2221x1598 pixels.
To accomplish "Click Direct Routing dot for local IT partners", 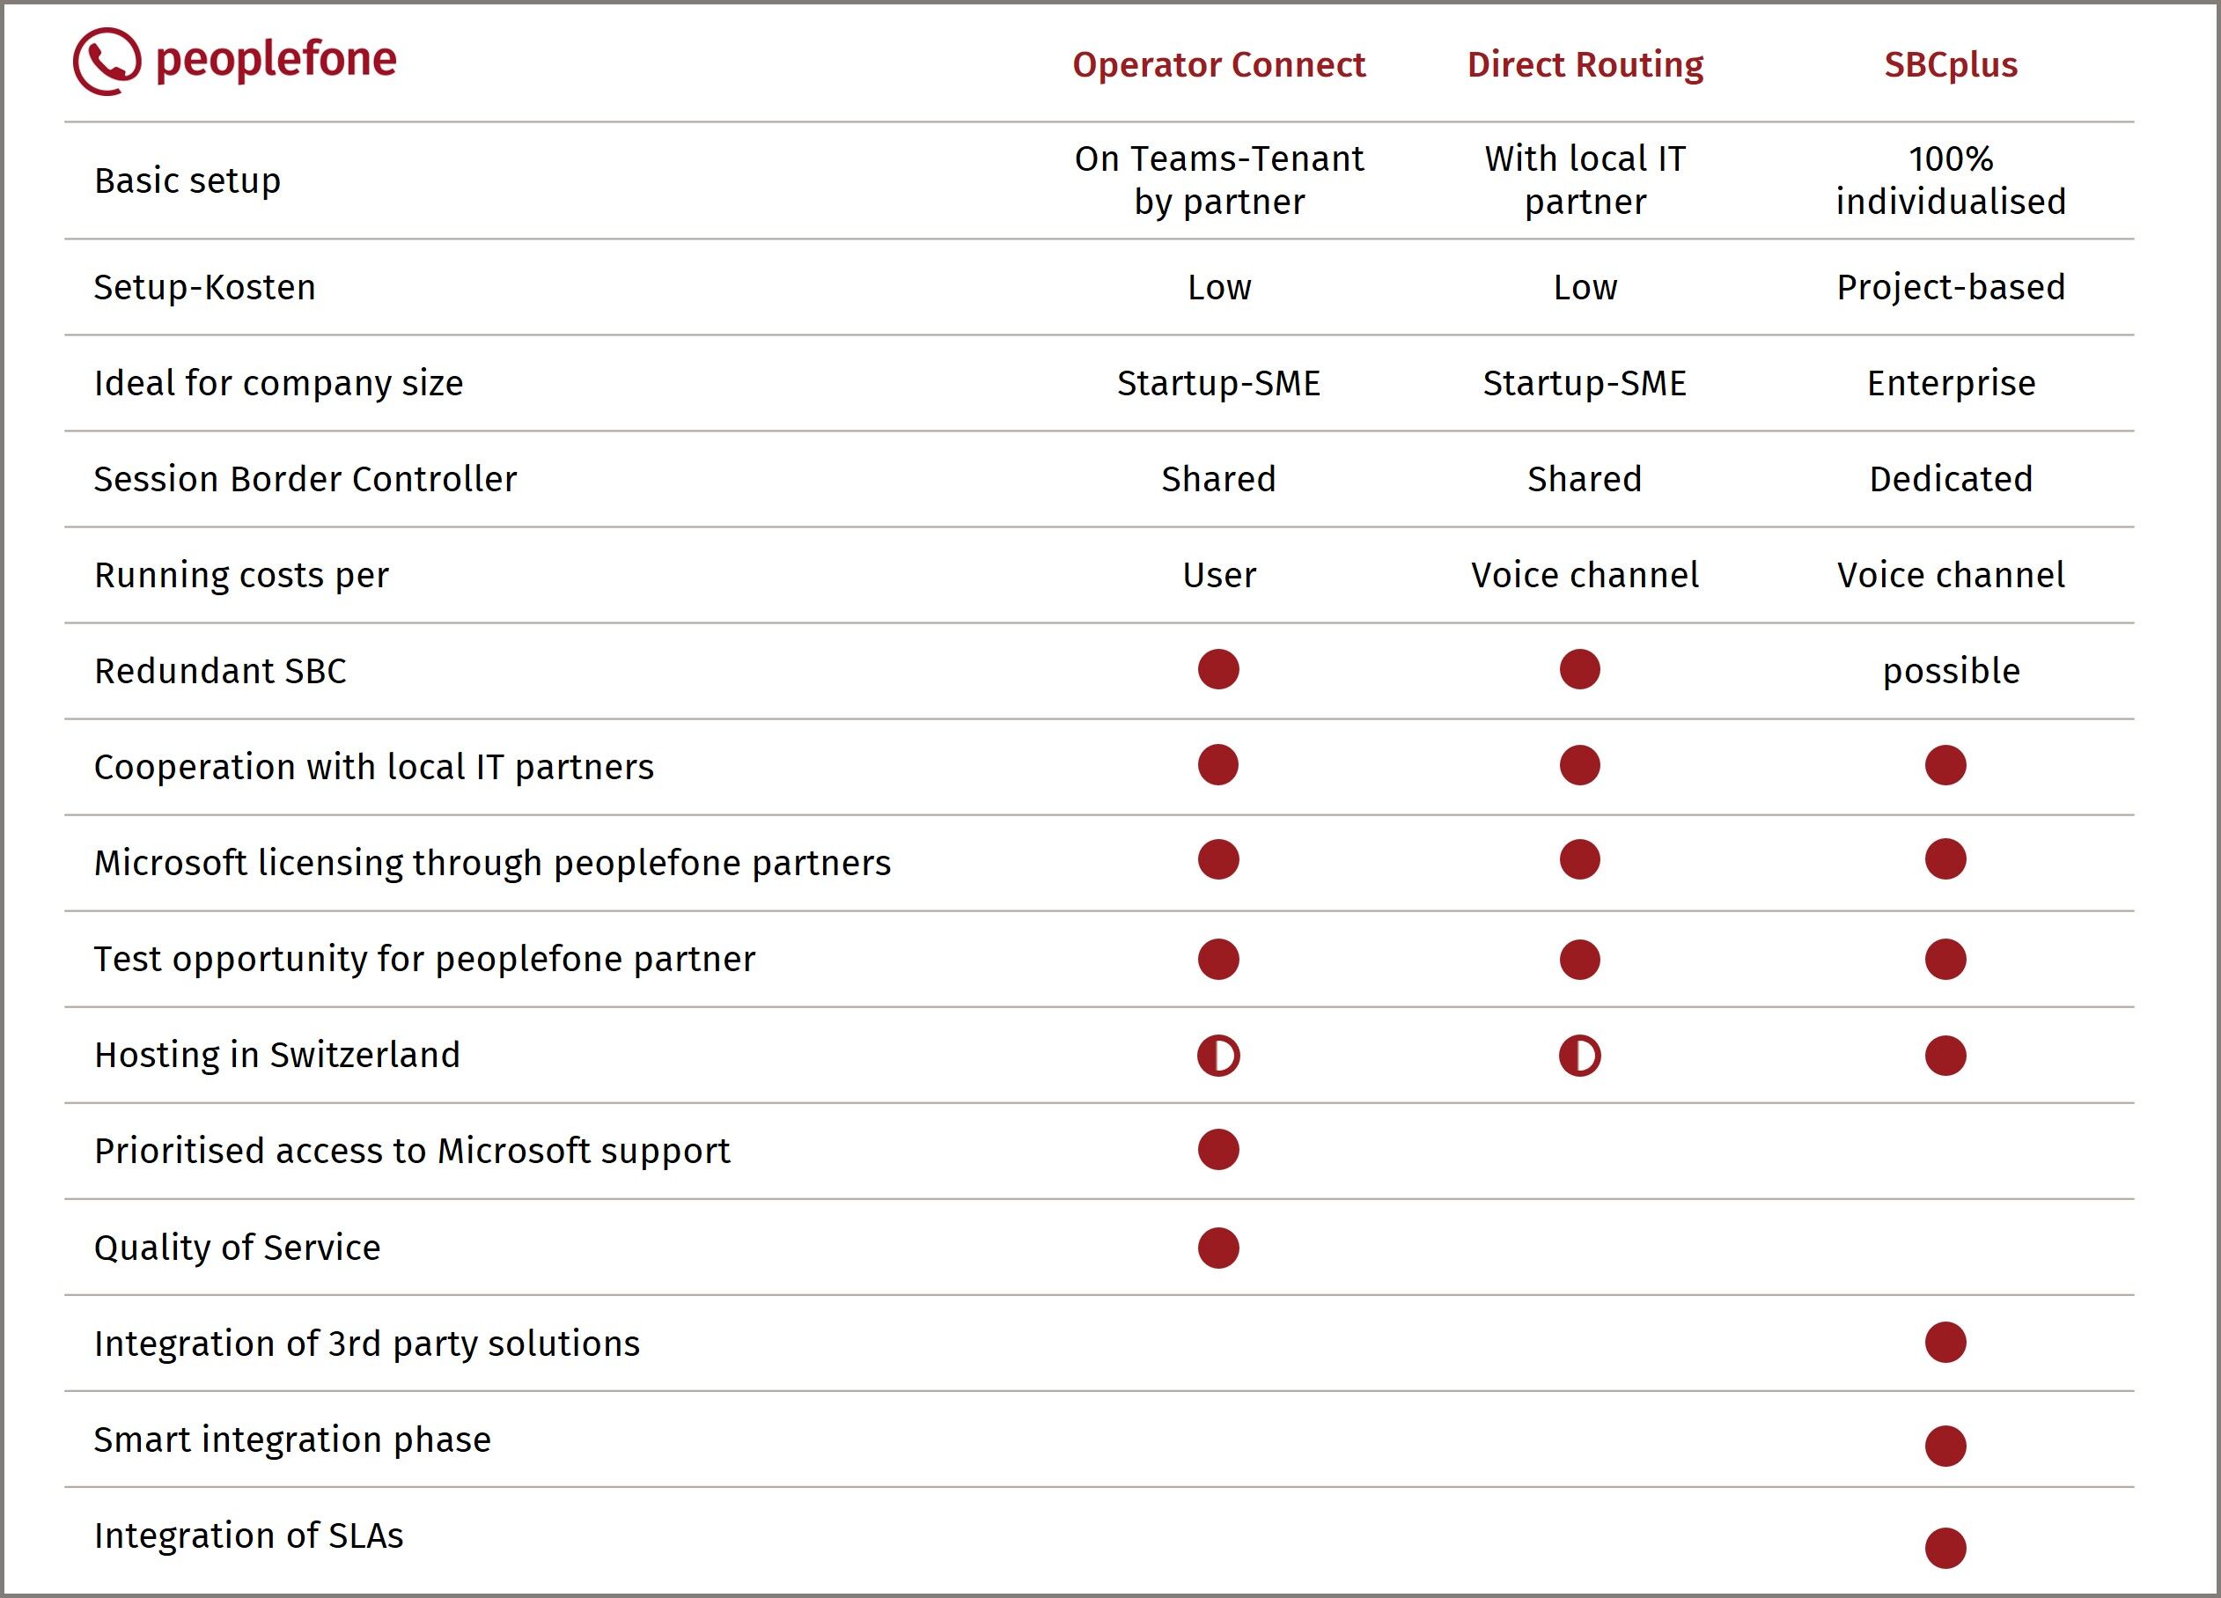I will [x=1579, y=766].
